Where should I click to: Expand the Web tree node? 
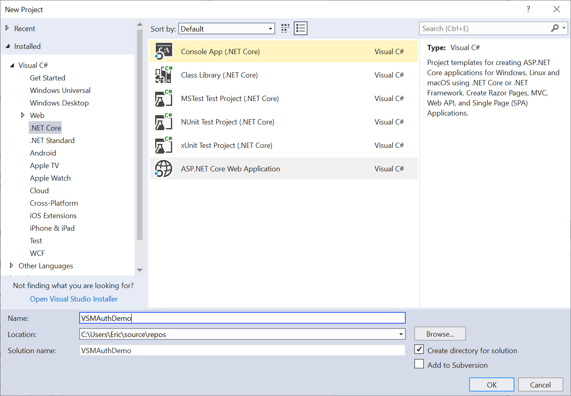coord(23,115)
